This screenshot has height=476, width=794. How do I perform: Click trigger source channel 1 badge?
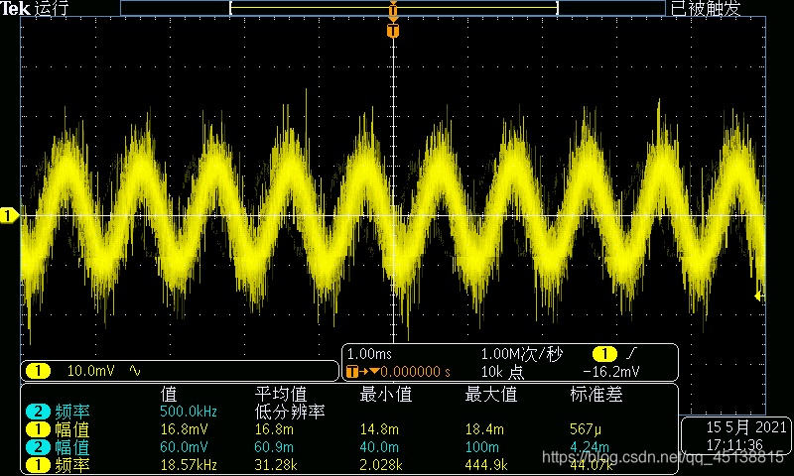tap(603, 353)
